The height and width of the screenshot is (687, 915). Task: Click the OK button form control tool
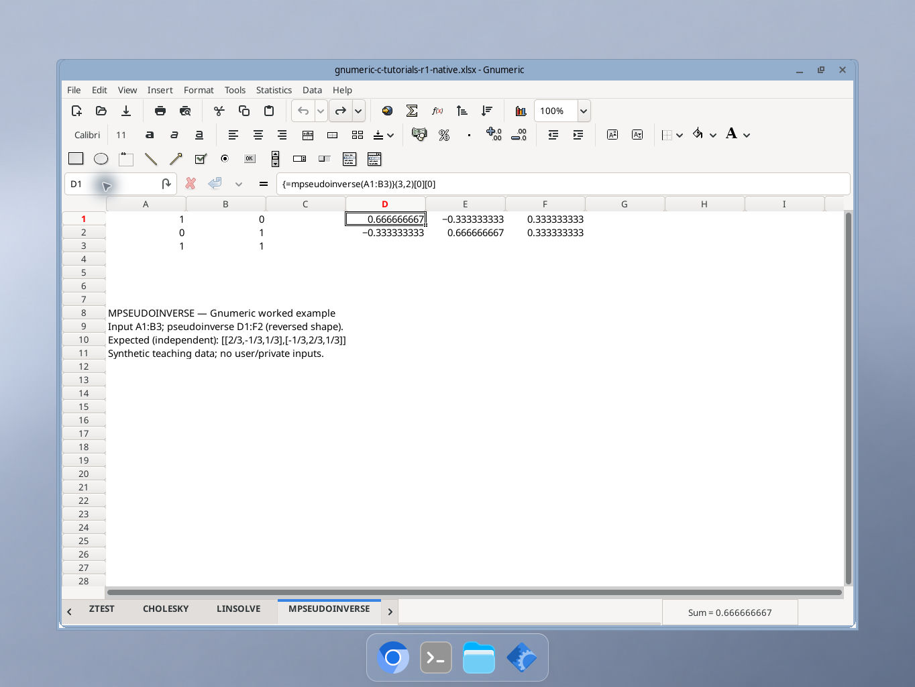point(250,159)
